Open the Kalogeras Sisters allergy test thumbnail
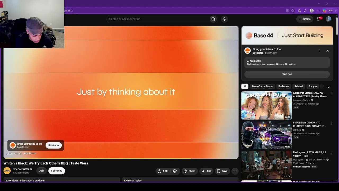339x191 pixels. tap(266, 105)
